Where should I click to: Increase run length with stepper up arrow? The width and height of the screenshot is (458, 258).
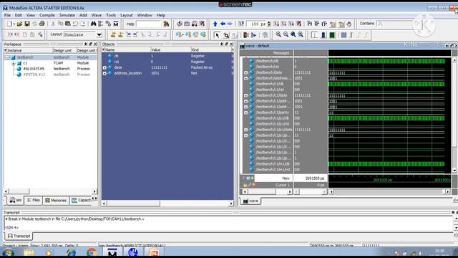click(269, 22)
